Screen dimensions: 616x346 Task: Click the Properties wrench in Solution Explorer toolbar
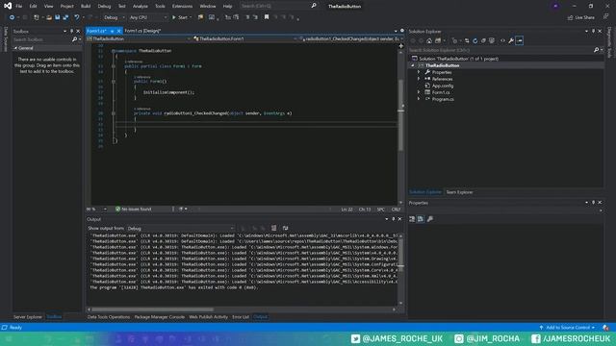(x=511, y=40)
